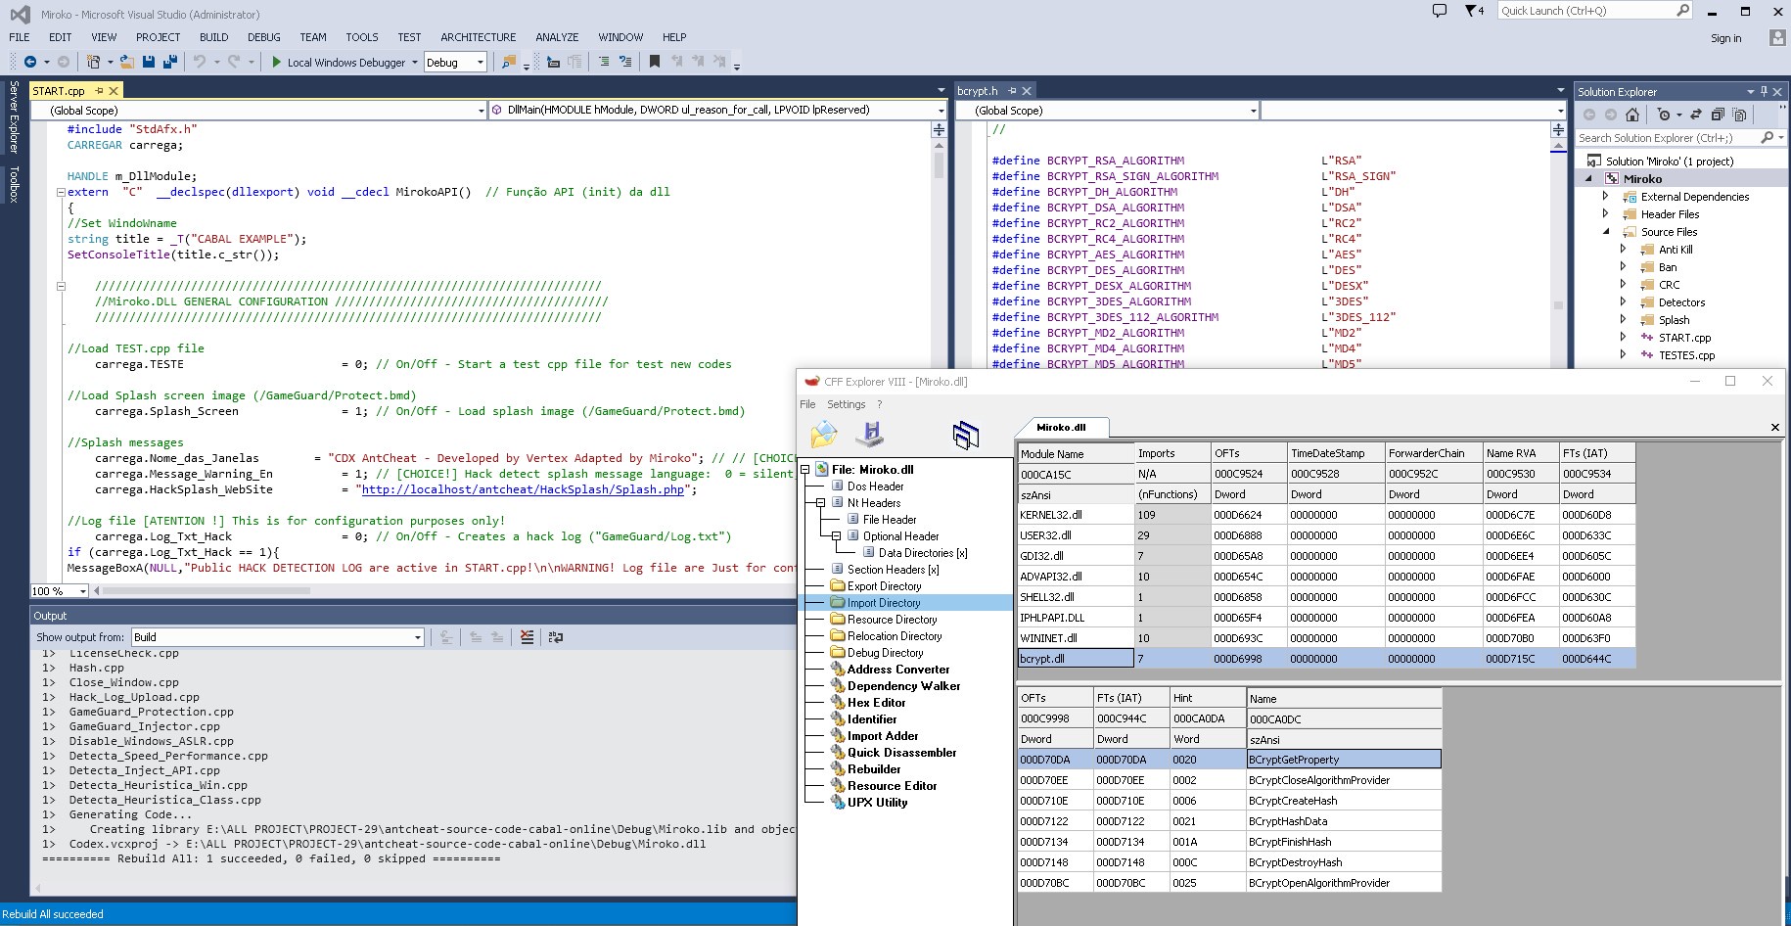Viewport: 1791px width, 926px height.
Task: Open the notifications flag icon
Action: (1472, 11)
